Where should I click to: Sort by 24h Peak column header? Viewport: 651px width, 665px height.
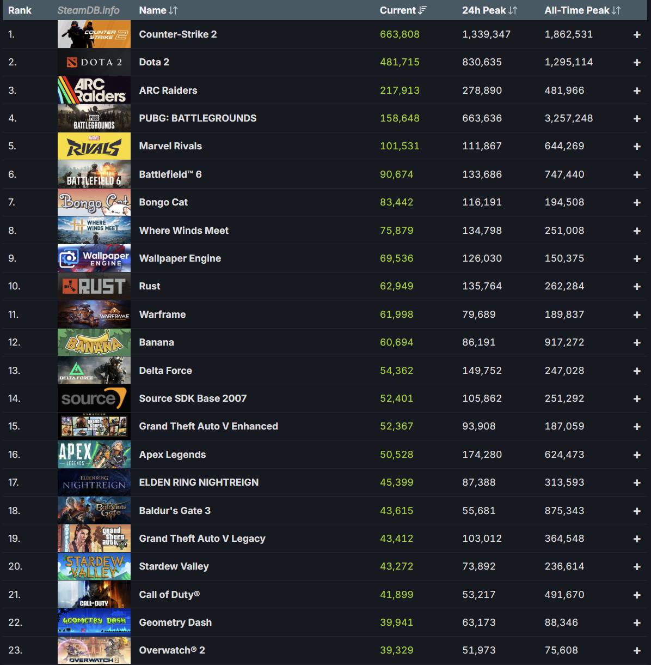(x=489, y=10)
